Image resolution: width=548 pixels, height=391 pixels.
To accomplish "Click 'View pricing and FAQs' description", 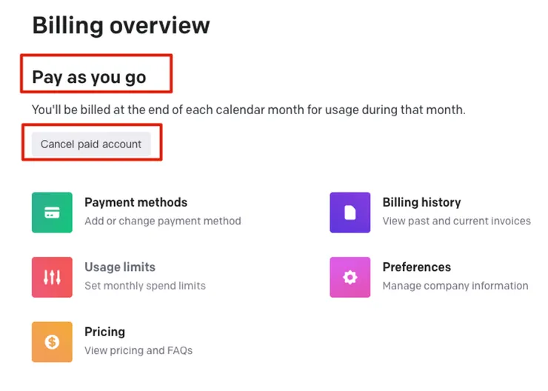I will (x=138, y=350).
